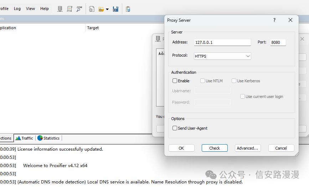
Task: Close the background Proxy Servers window
Action: (302, 39)
